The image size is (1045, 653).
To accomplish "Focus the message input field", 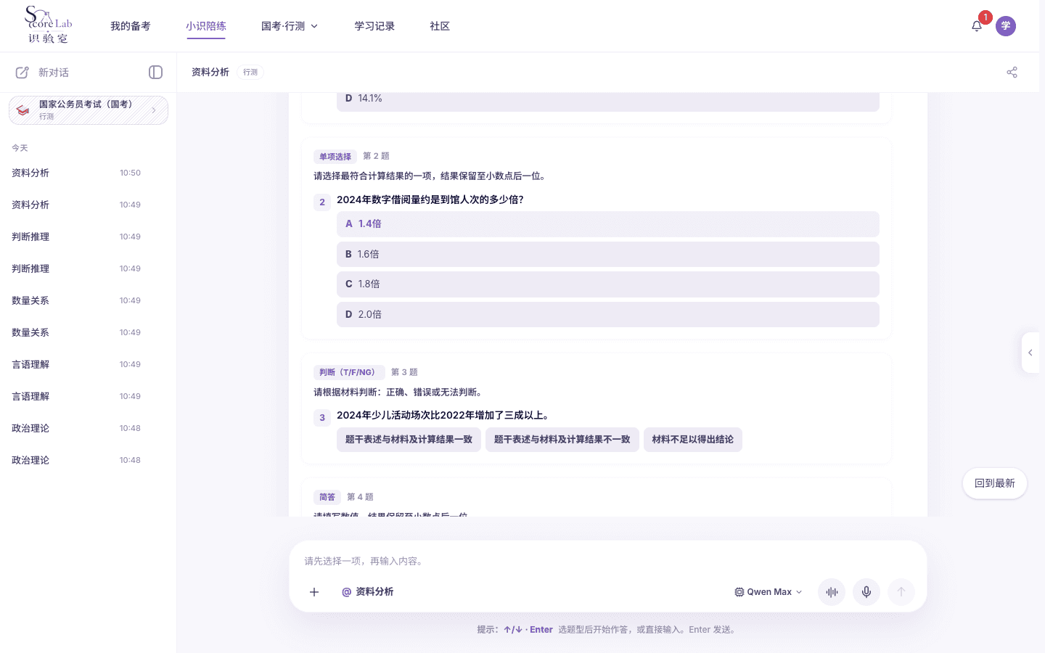I will click(608, 561).
